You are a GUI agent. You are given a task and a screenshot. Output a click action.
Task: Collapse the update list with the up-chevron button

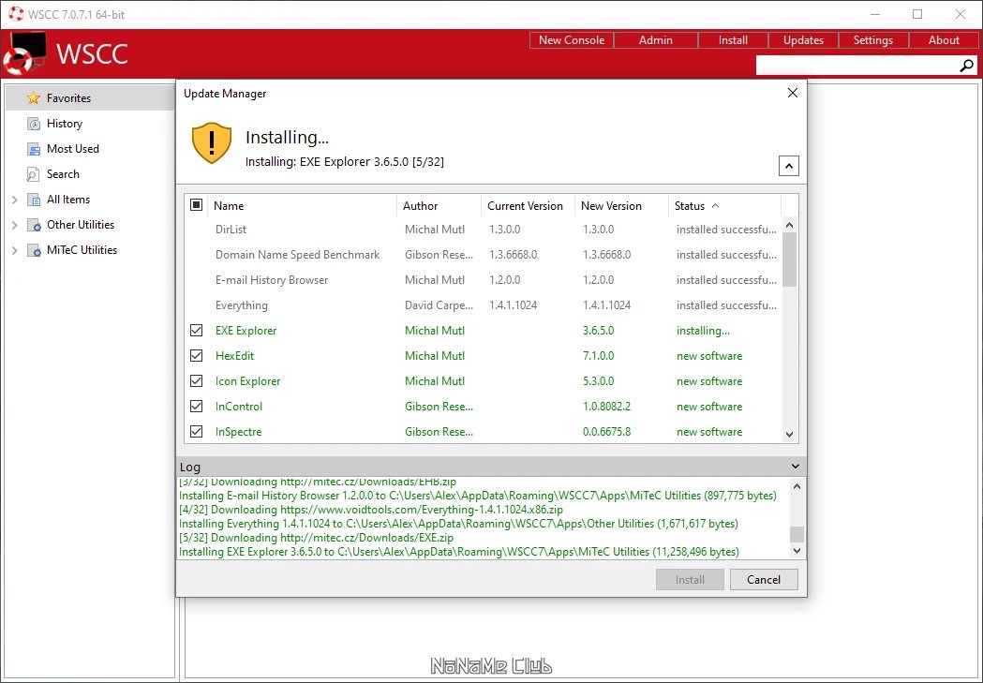789,166
